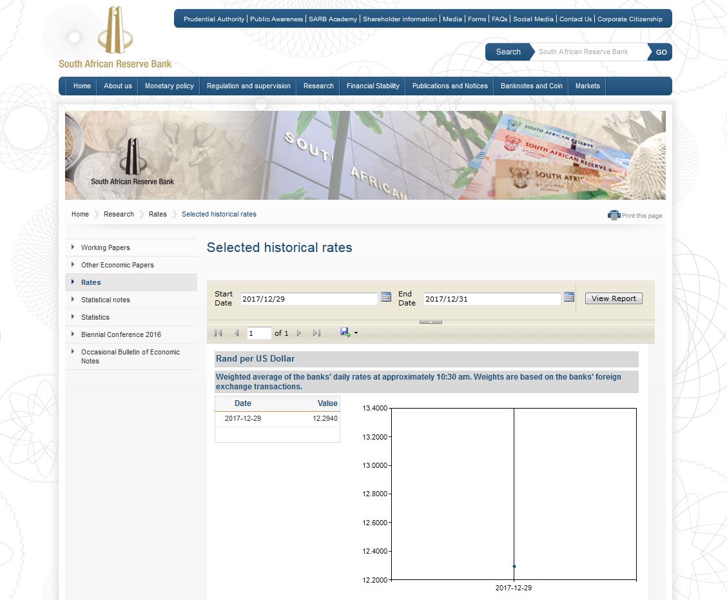727x600 pixels.
Task: Go to last report page icon
Action: click(x=316, y=333)
